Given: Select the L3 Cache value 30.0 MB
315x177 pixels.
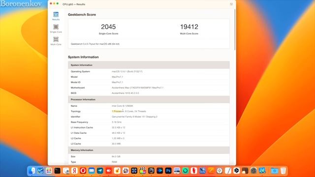Looking at the screenshot, I should click(x=116, y=144).
